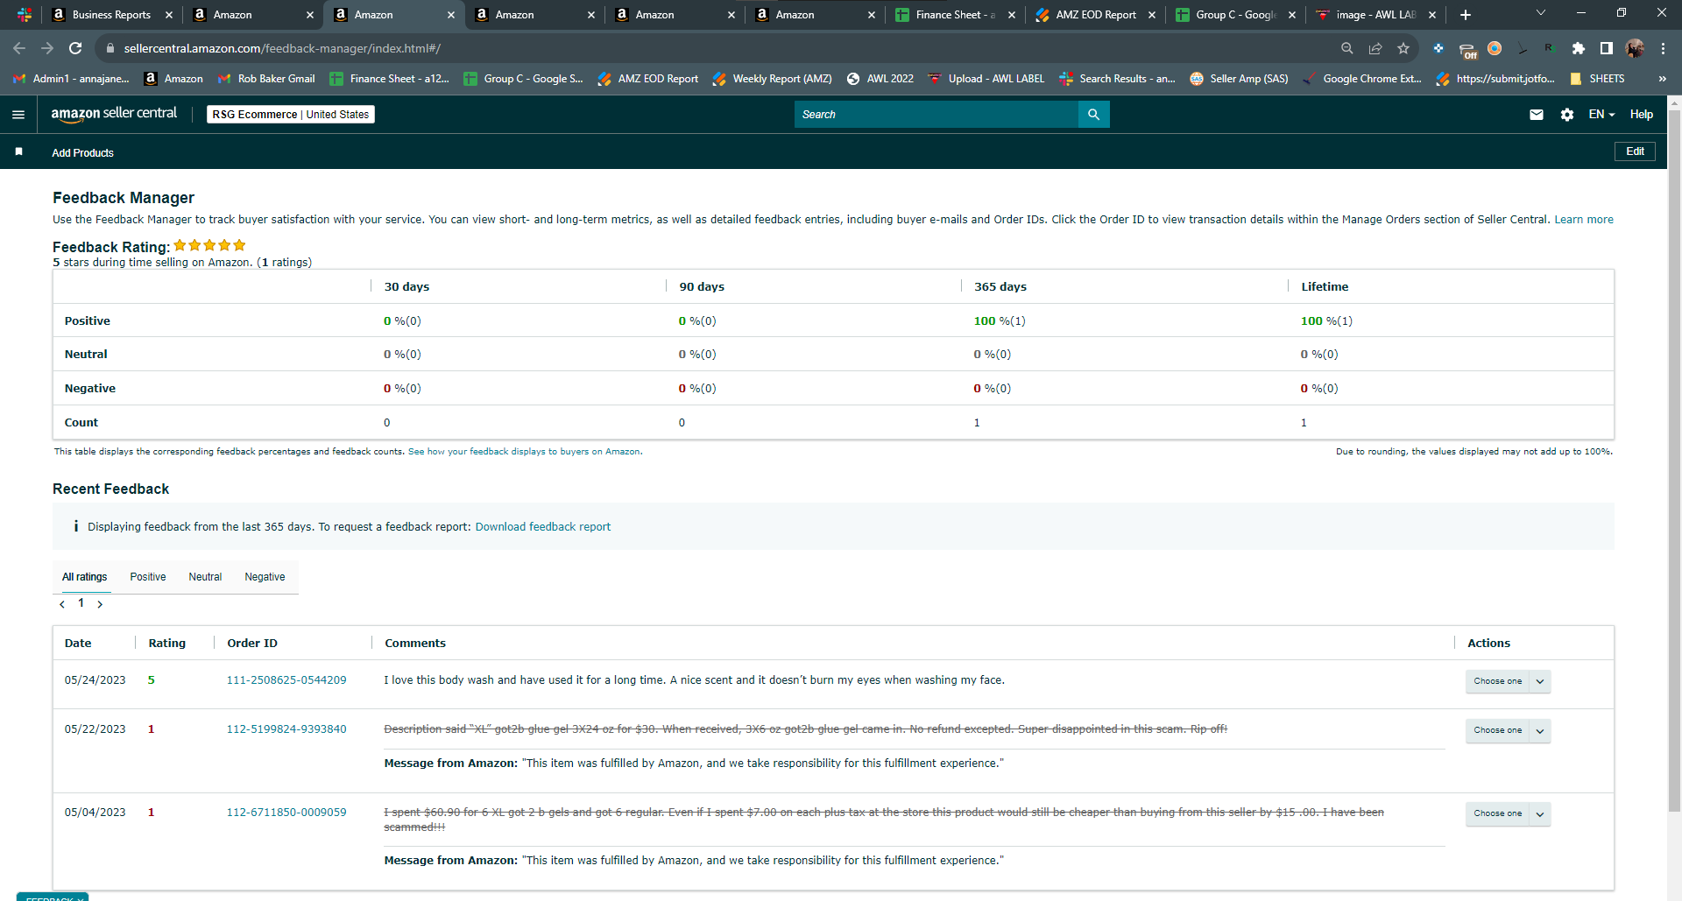The width and height of the screenshot is (1682, 901).
Task: Open the EN language dropdown
Action: click(x=1601, y=115)
